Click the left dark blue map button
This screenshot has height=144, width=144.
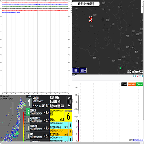pyautogui.click(x=76, y=70)
